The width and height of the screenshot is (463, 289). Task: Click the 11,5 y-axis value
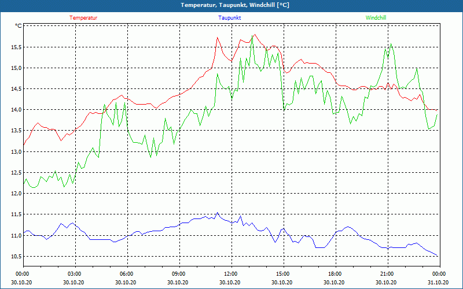coord(17,214)
